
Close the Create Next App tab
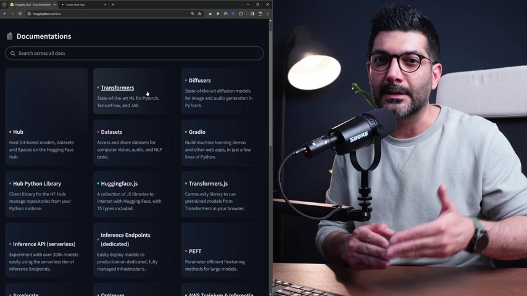105,5
